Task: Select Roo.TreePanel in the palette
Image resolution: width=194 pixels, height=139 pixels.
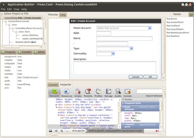Action: click(173, 36)
